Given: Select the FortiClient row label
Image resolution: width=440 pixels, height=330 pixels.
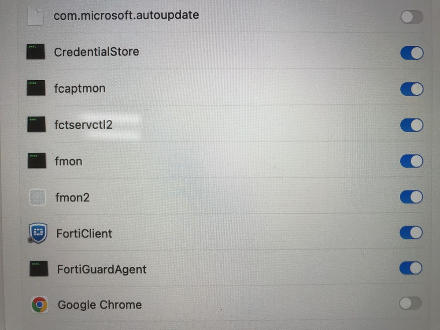Looking at the screenshot, I should point(84,233).
